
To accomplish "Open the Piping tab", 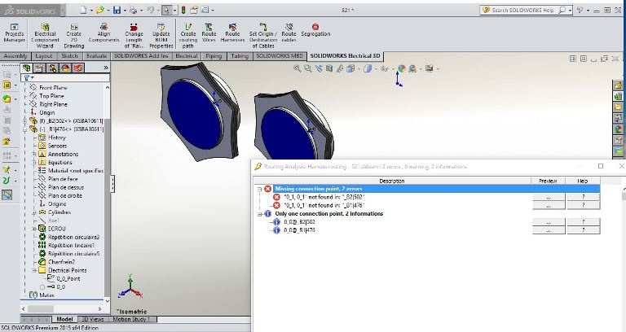I will 214,56.
